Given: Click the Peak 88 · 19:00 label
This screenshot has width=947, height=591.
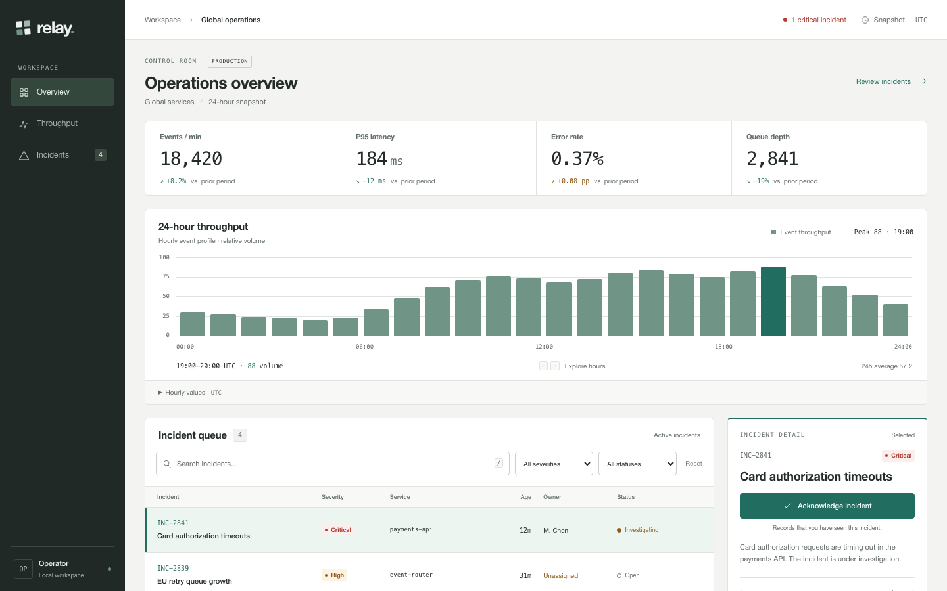Looking at the screenshot, I should (883, 232).
